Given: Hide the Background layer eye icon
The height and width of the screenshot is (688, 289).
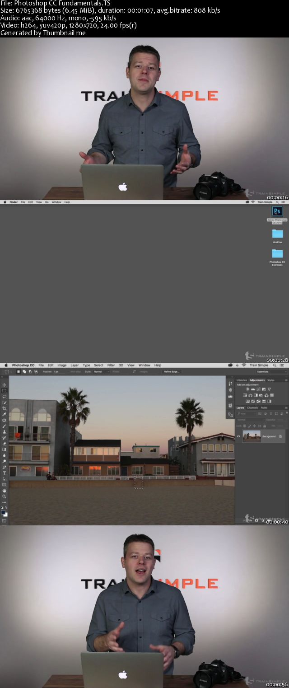Looking at the screenshot, I should 238,436.
